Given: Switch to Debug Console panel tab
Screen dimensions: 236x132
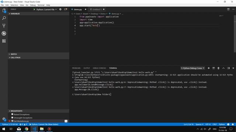Looking at the screenshot, I should [x=99, y=68].
